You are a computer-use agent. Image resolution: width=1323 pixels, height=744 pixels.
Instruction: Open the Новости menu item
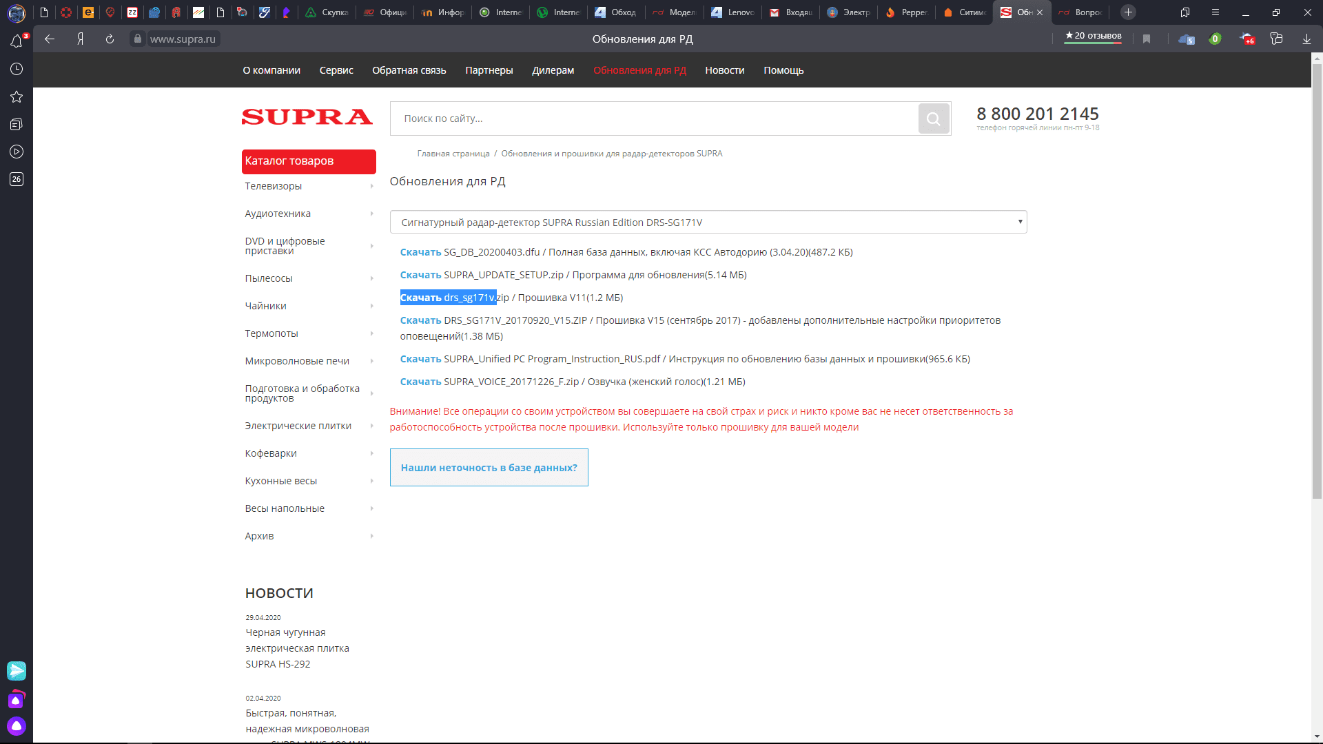(x=724, y=70)
